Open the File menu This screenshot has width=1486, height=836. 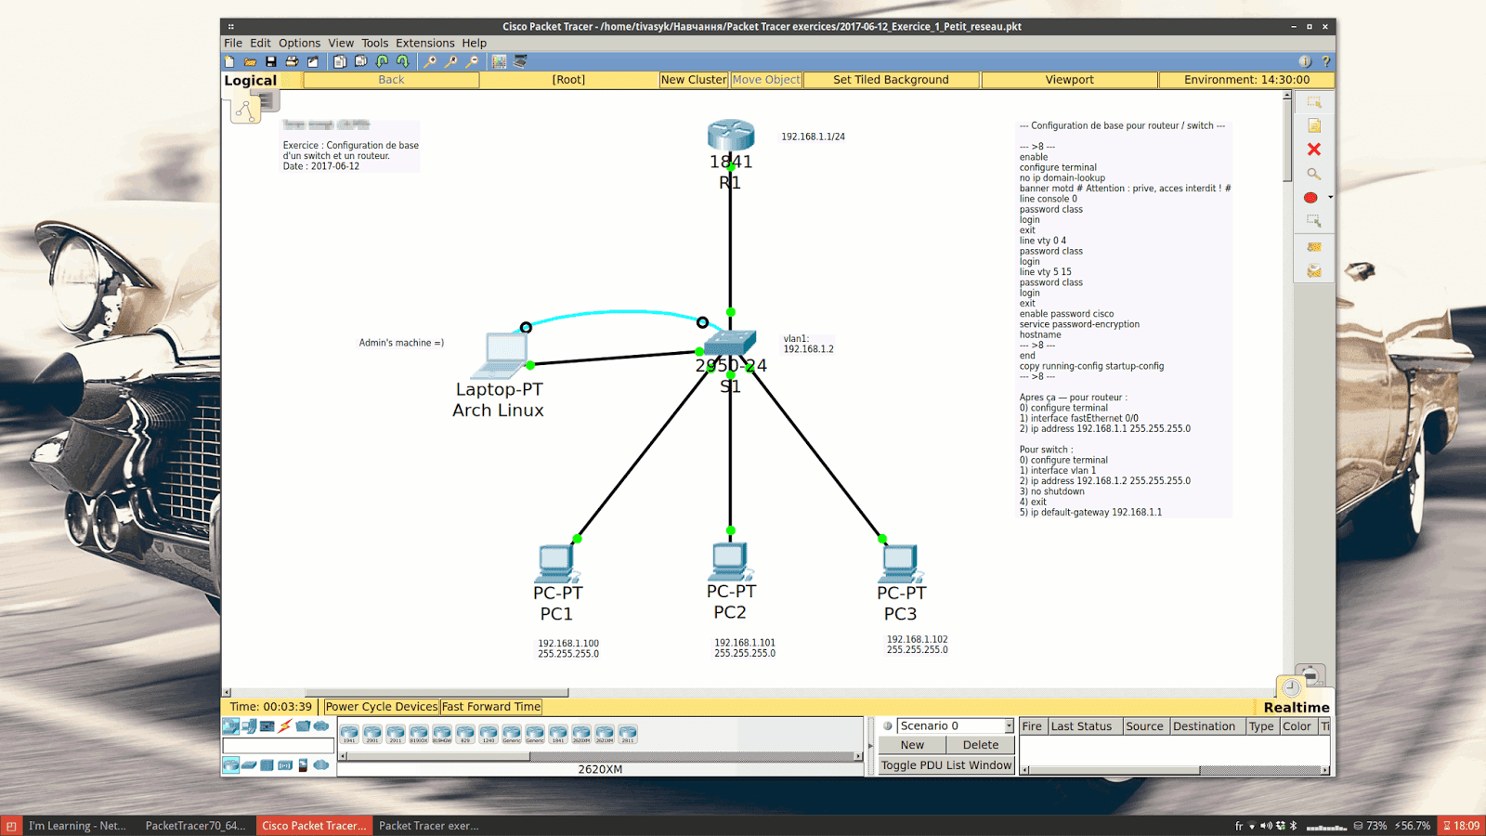coord(233,43)
